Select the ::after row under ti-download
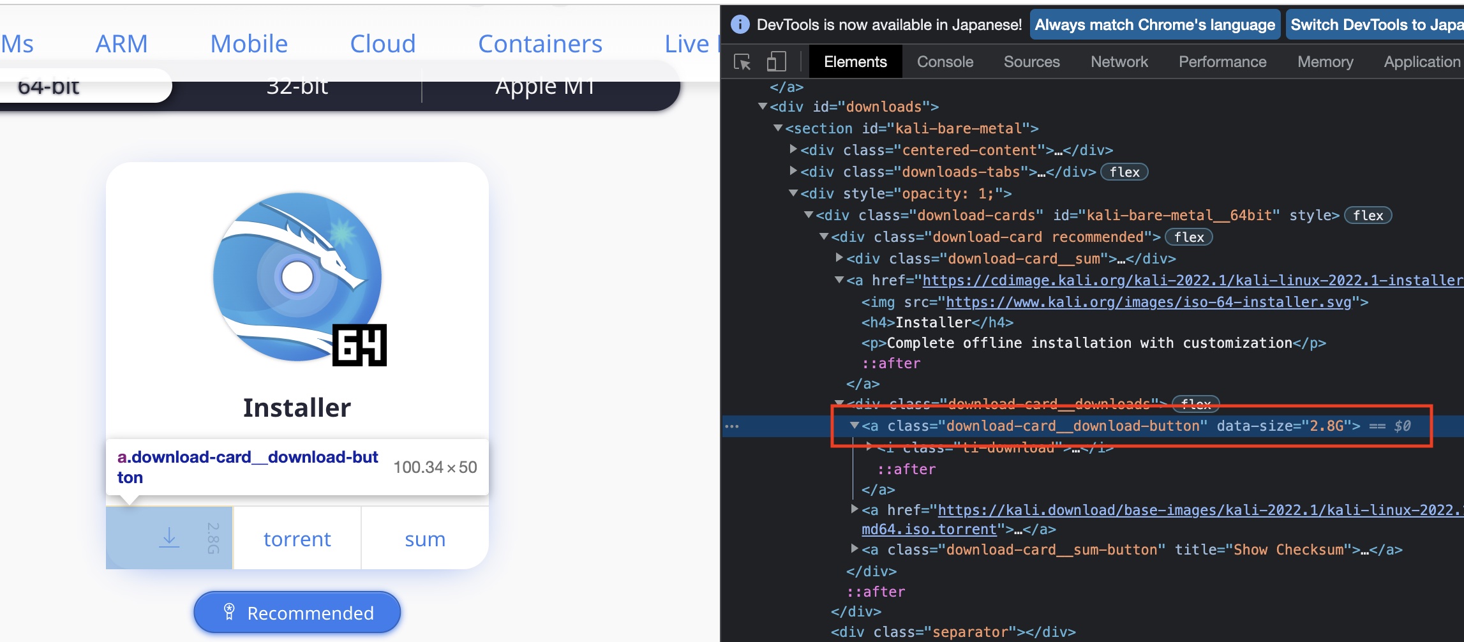Viewport: 1464px width, 642px height. [906, 469]
